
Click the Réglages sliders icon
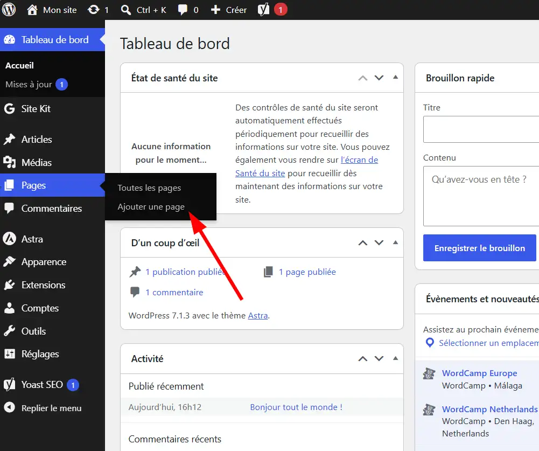click(10, 353)
